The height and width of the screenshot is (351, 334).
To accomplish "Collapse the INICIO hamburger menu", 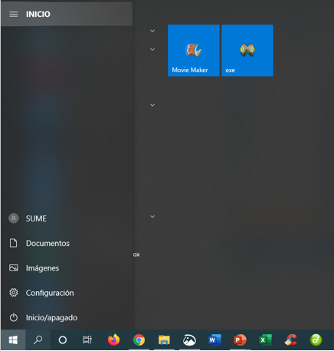I will (x=14, y=14).
